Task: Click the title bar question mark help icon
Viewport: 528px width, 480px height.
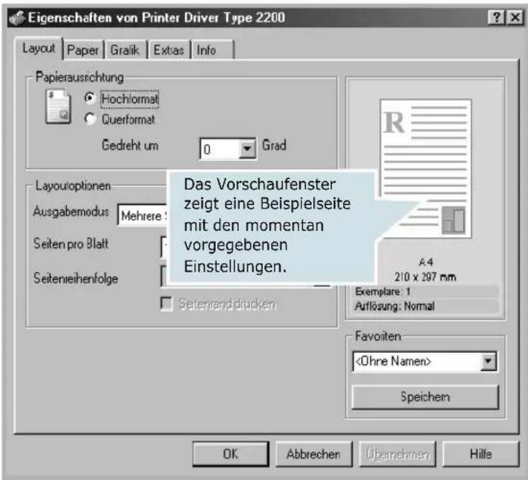Action: coord(496,17)
